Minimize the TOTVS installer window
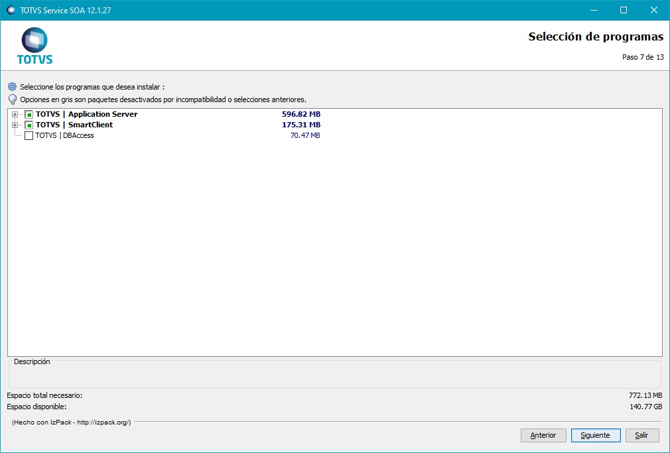This screenshot has height=453, width=670. [x=594, y=10]
